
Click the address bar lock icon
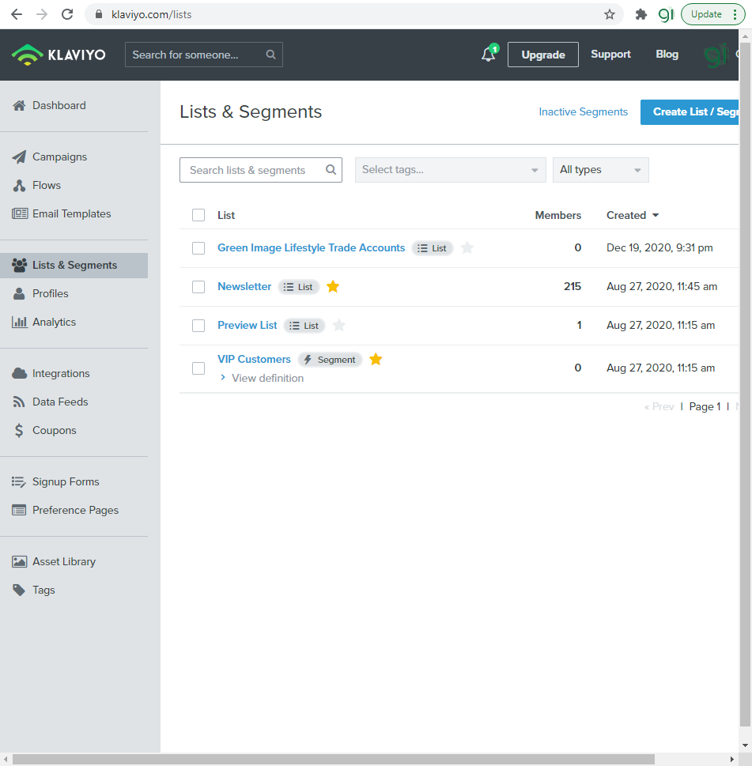click(x=99, y=14)
